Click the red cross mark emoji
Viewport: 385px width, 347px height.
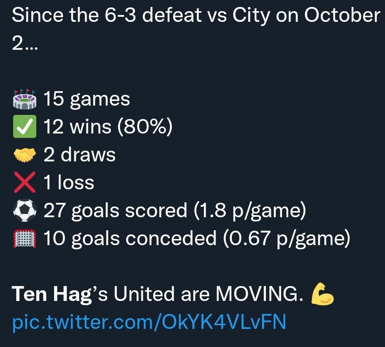coord(25,183)
